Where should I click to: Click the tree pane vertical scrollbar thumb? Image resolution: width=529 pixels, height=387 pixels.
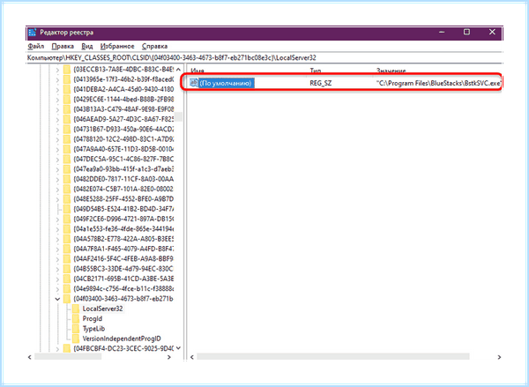178,116
